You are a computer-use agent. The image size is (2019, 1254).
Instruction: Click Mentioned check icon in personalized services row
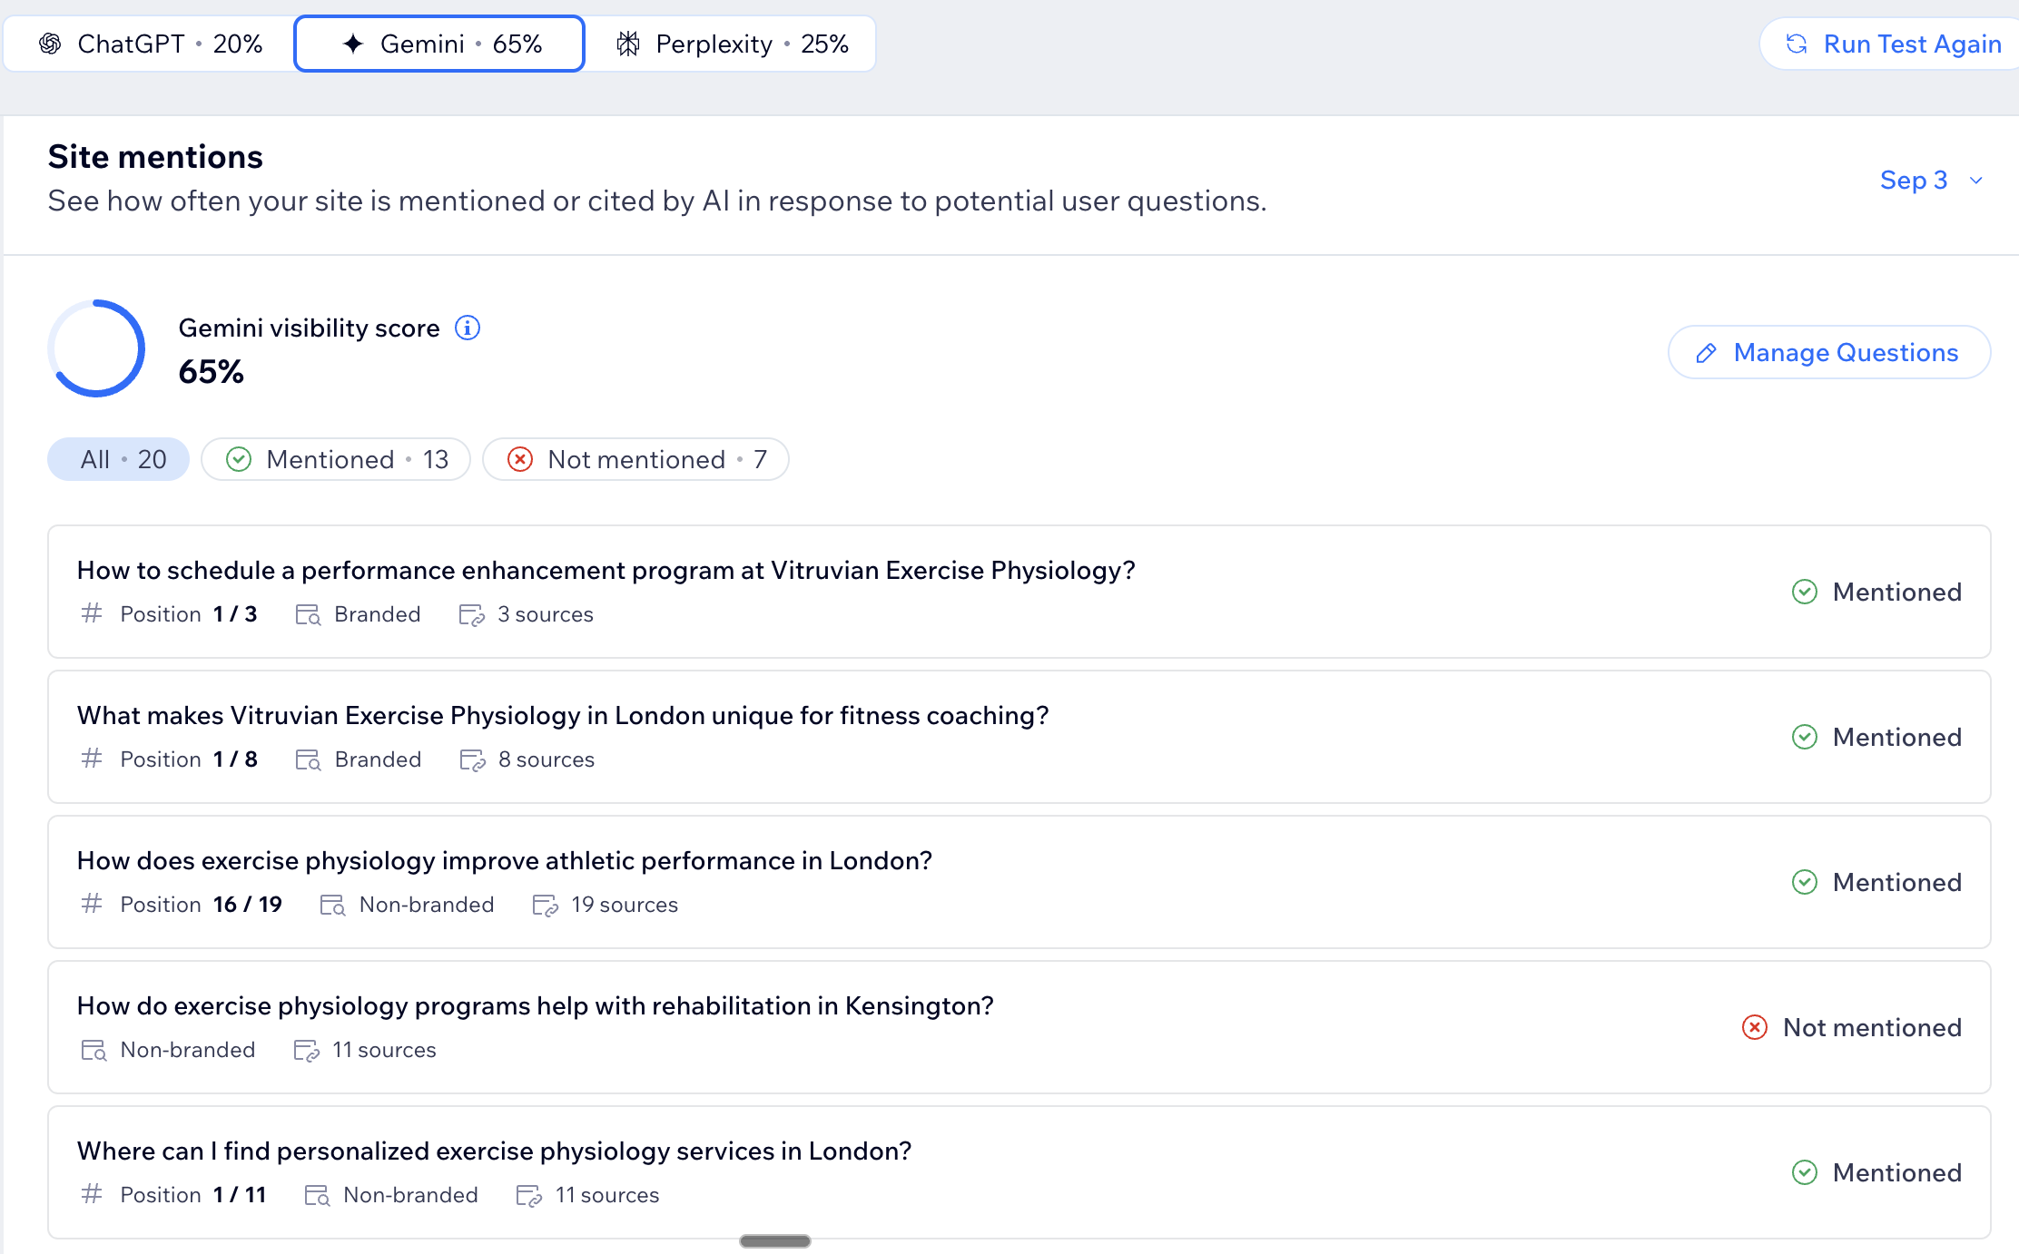[x=1805, y=1172]
